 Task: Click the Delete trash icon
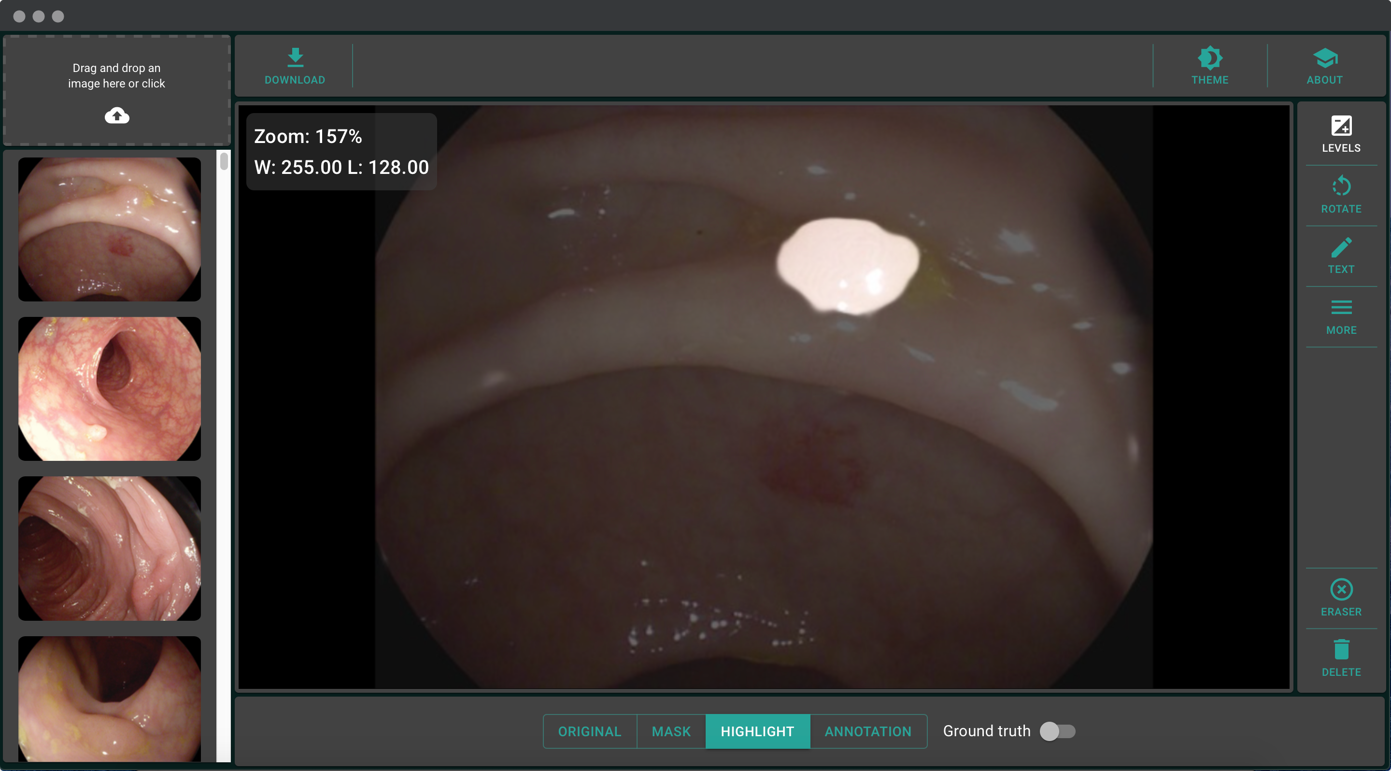tap(1341, 650)
